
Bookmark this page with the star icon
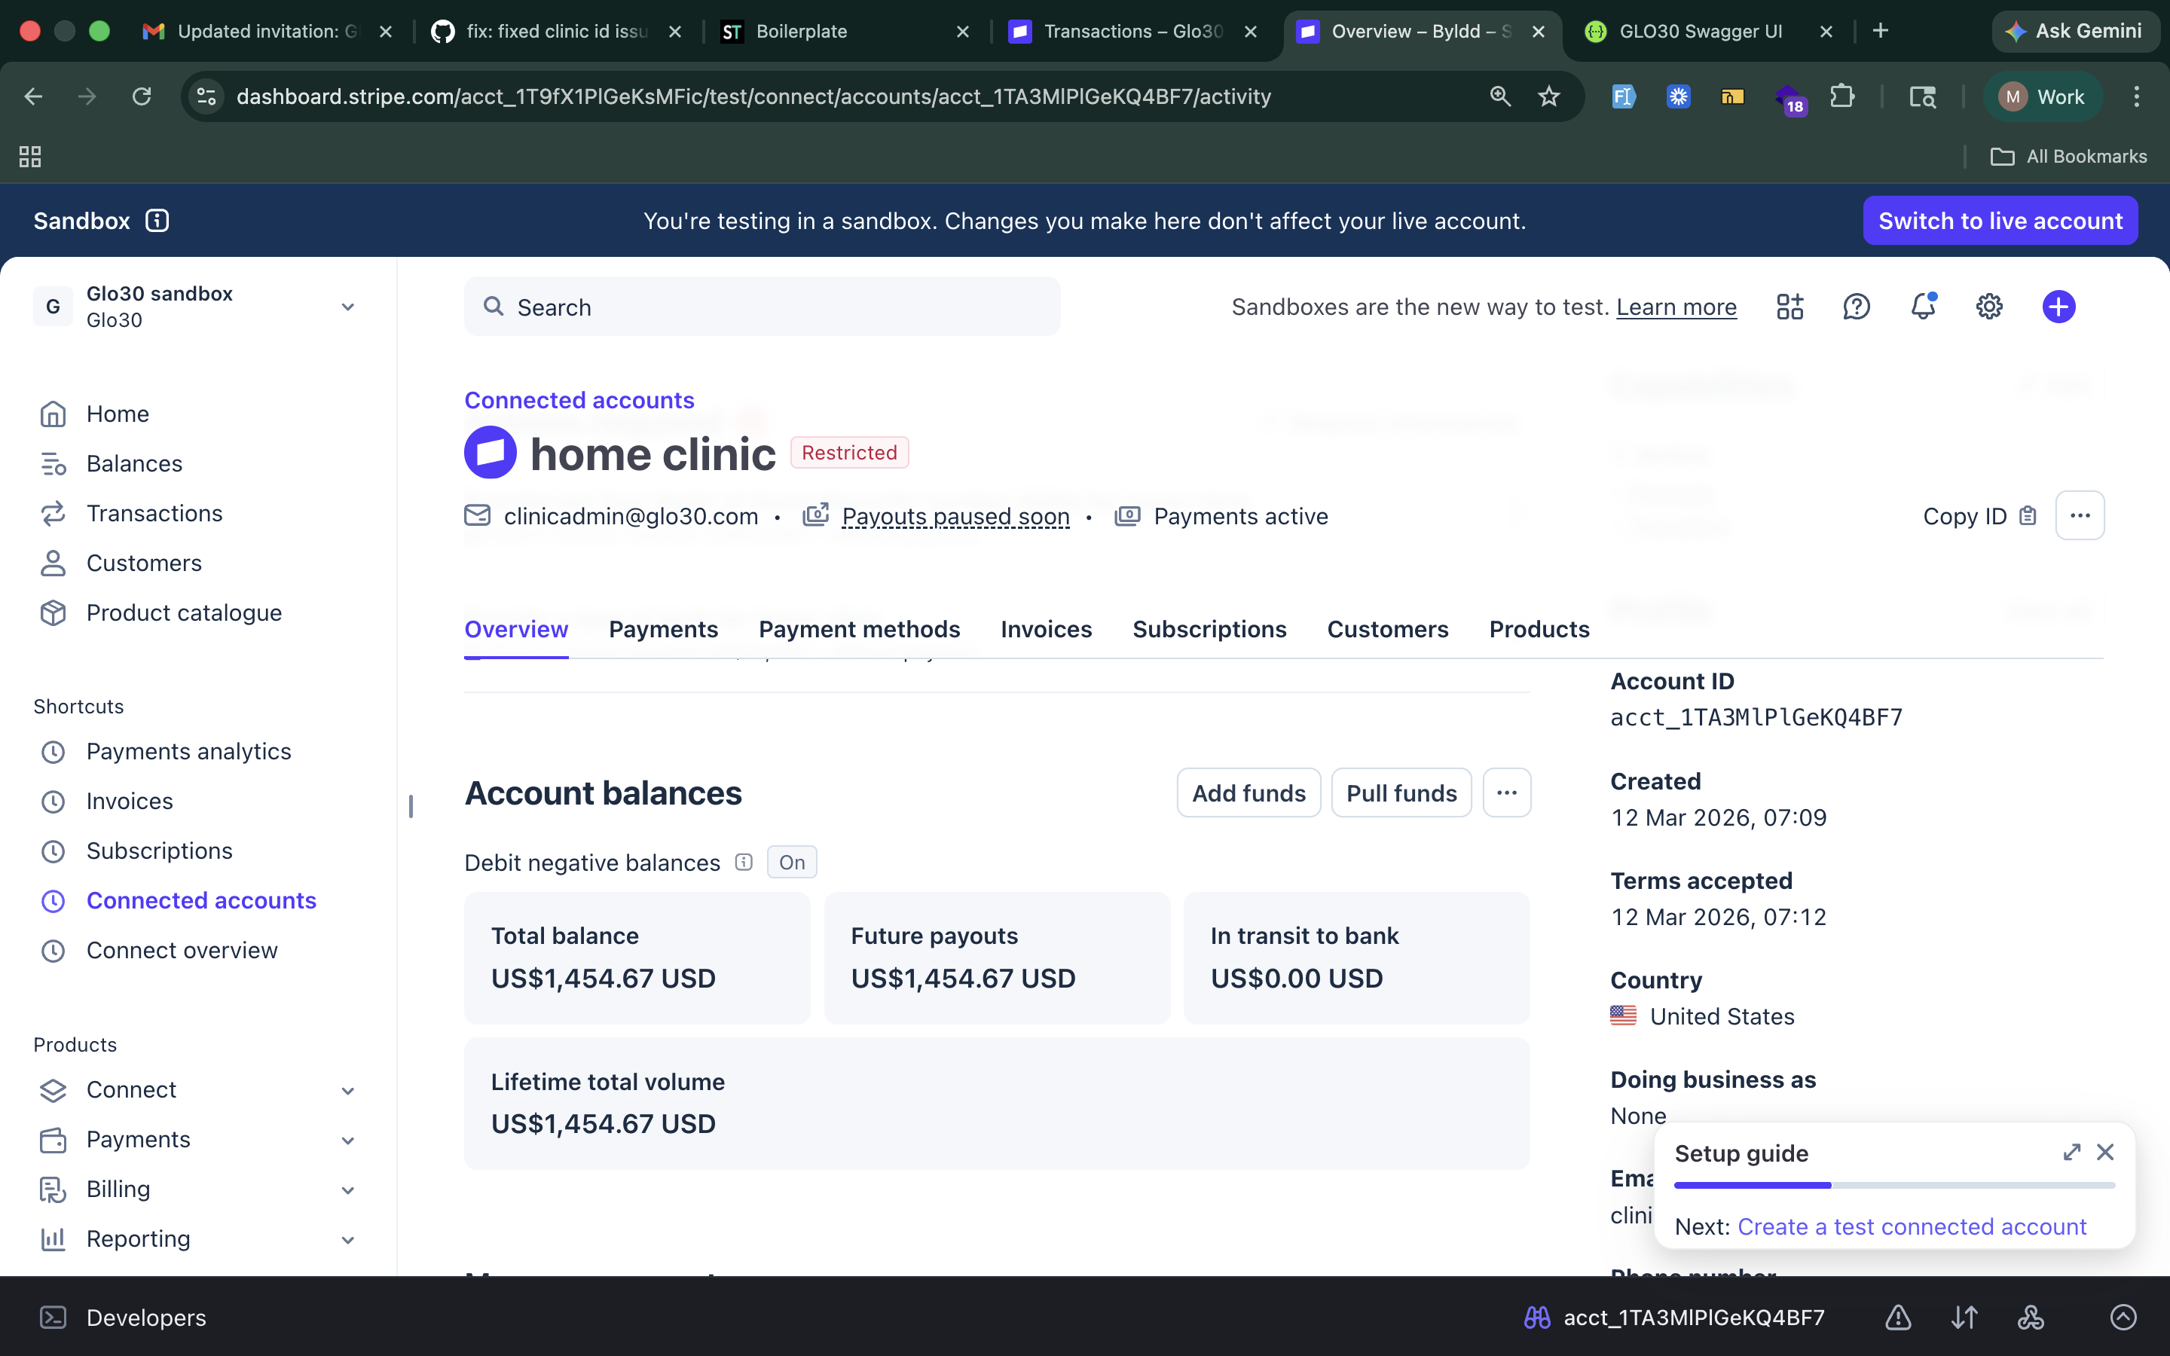pyautogui.click(x=1548, y=96)
